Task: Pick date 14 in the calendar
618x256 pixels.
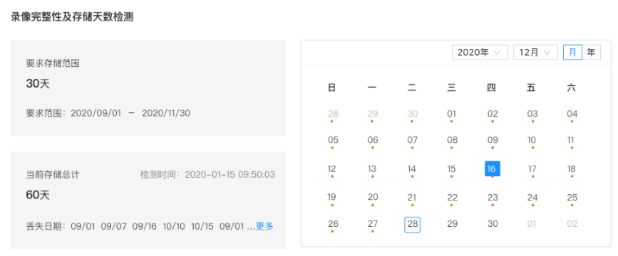Action: pyautogui.click(x=412, y=169)
